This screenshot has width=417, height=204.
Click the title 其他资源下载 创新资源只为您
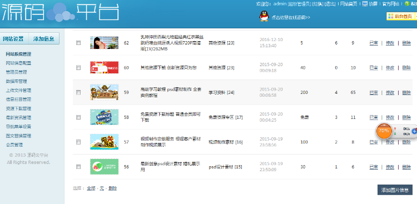[168, 68]
